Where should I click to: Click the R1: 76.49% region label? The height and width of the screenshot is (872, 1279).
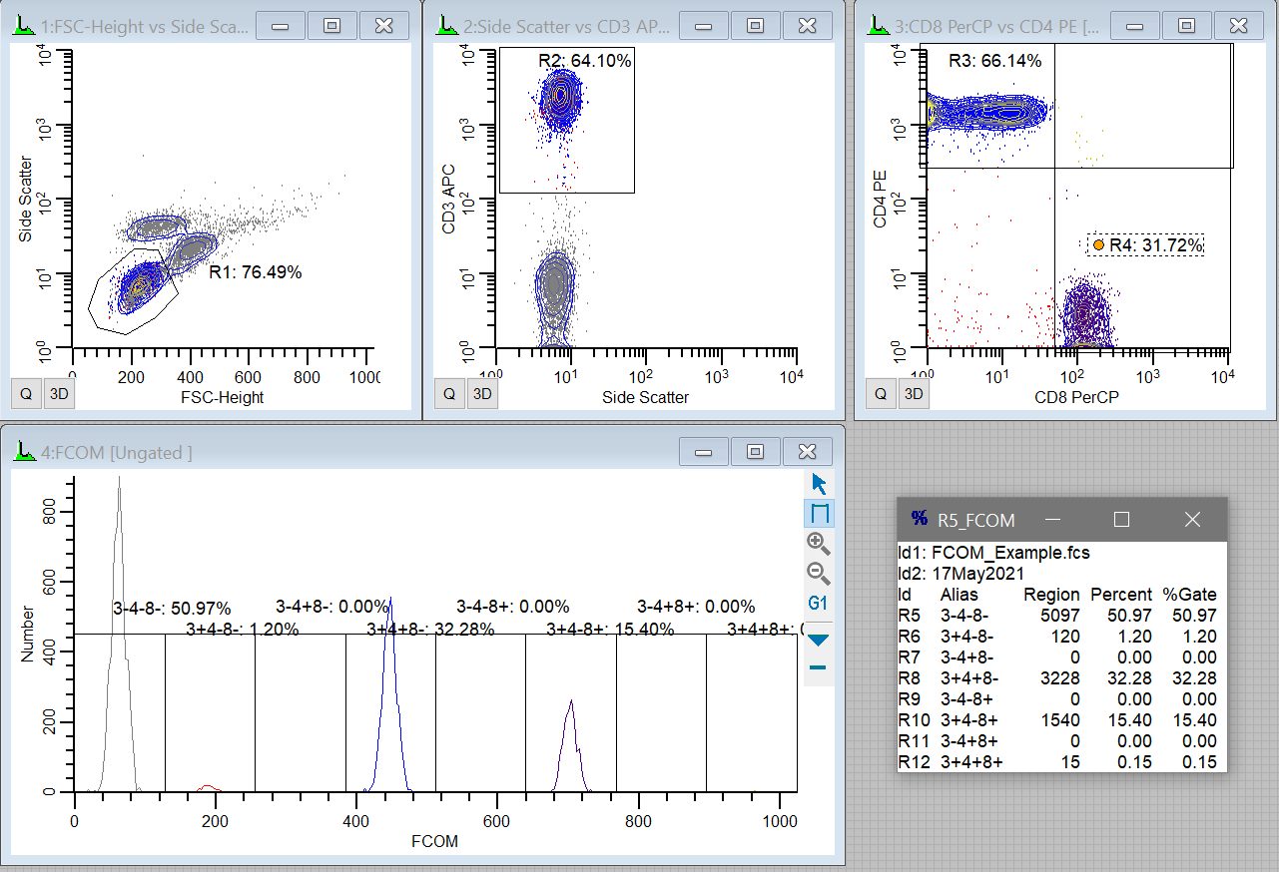255,271
